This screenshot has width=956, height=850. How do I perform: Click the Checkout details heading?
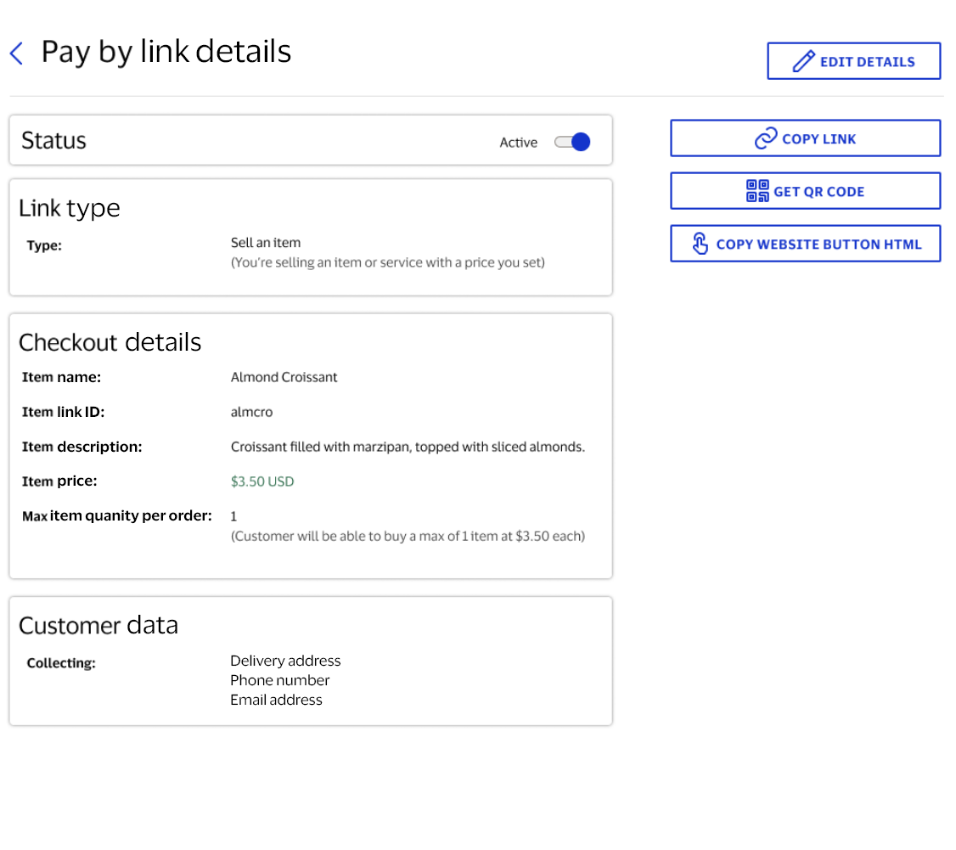(110, 342)
